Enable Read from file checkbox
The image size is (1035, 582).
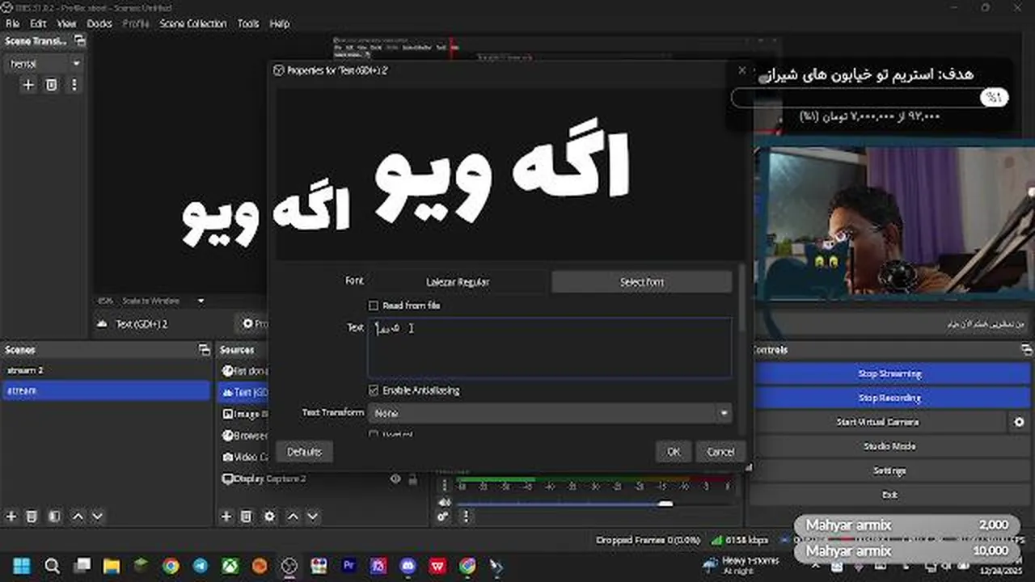tap(373, 306)
